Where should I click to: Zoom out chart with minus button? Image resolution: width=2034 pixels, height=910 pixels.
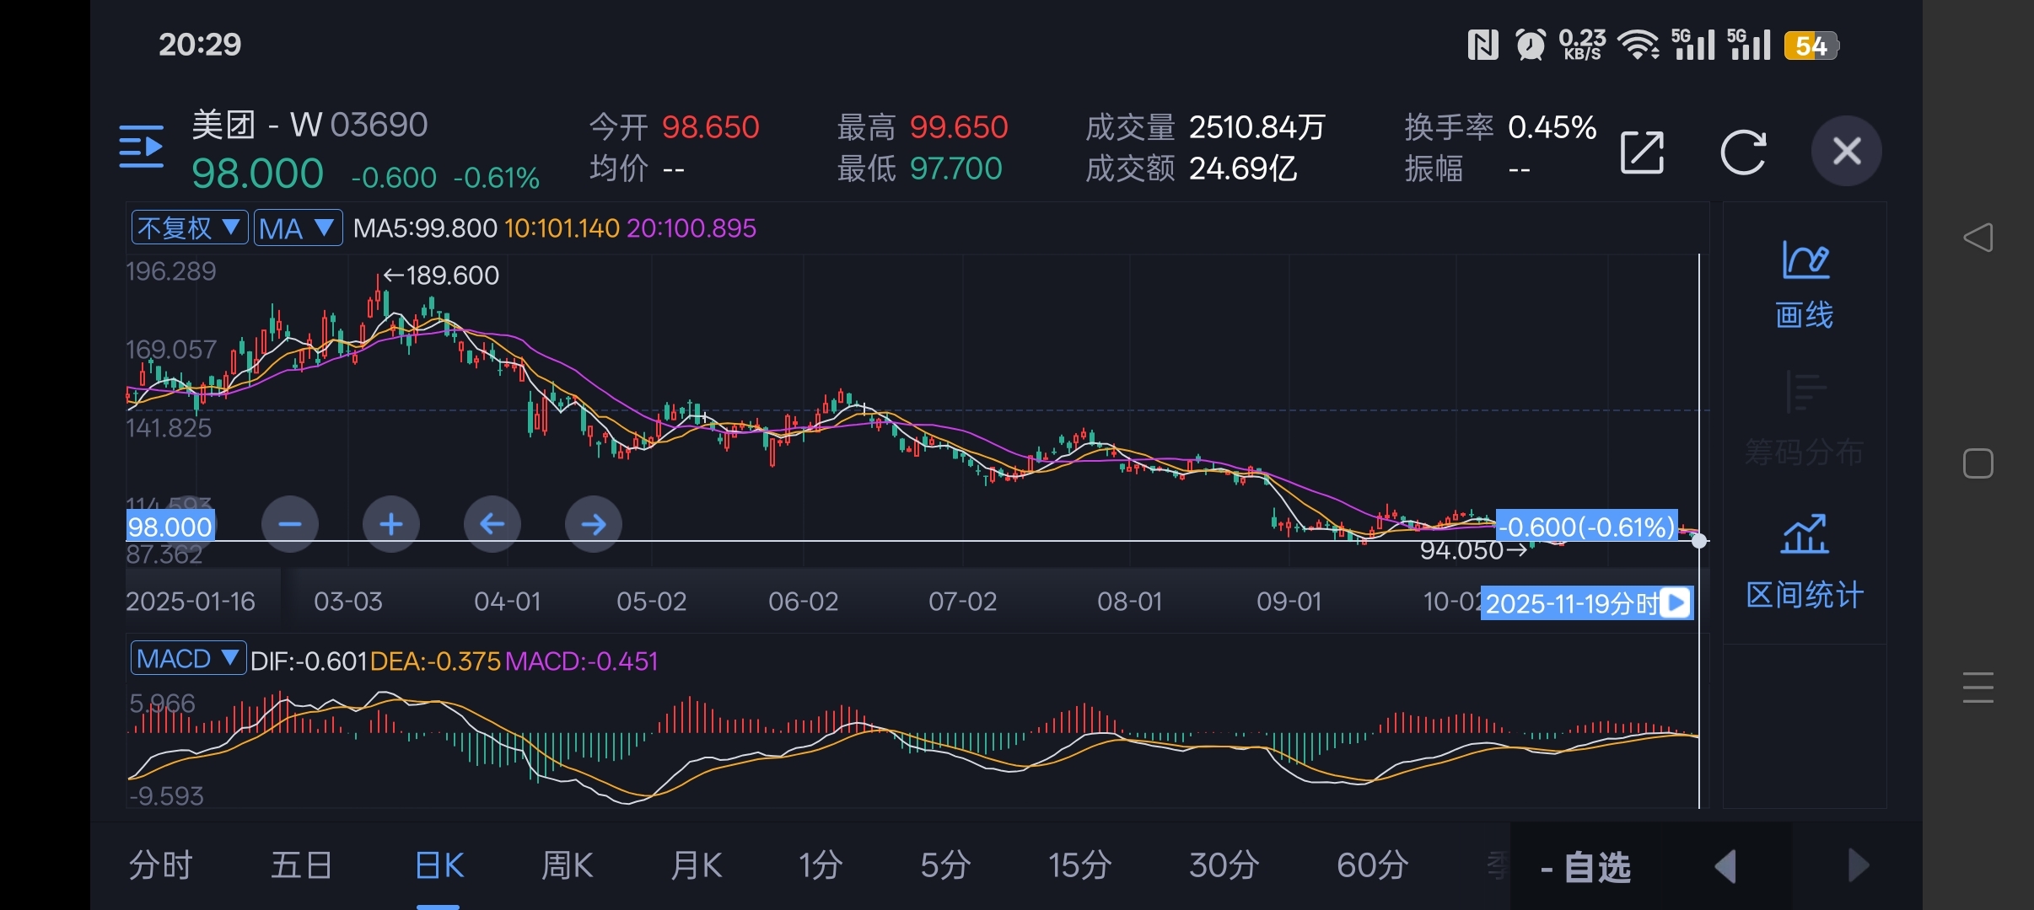290,524
